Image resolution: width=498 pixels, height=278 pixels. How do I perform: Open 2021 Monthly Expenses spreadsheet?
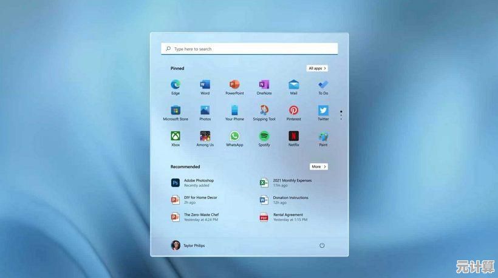tap(285, 183)
